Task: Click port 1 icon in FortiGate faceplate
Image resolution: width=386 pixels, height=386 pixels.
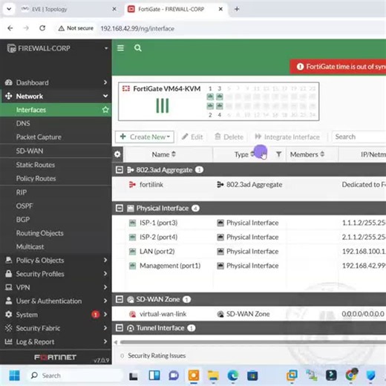Action: coord(210,96)
